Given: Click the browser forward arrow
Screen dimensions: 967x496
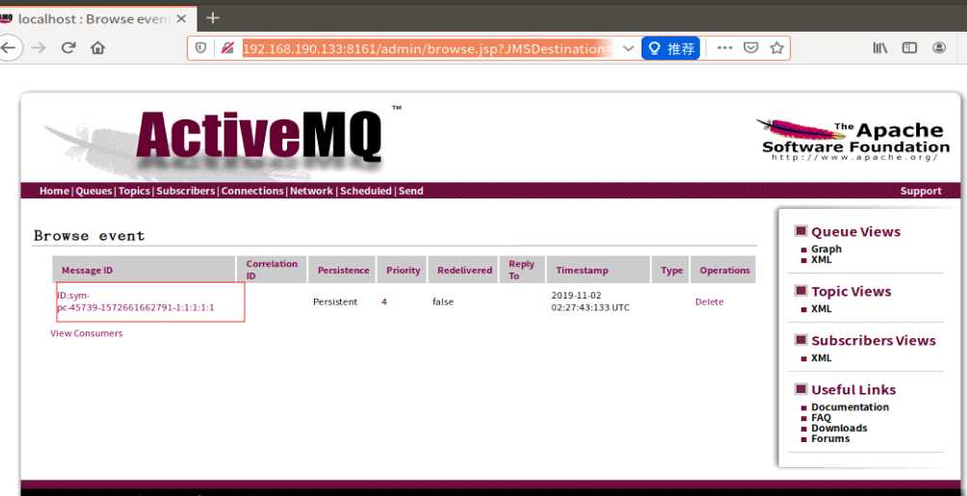Looking at the screenshot, I should pyautogui.click(x=39, y=47).
